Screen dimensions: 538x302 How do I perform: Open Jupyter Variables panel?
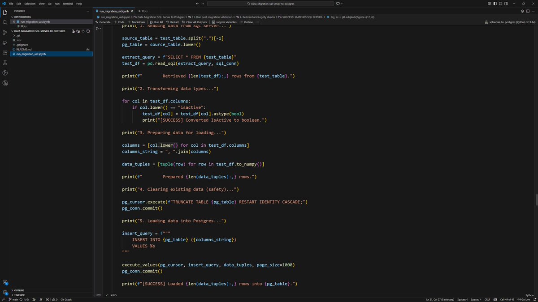tap(223, 22)
